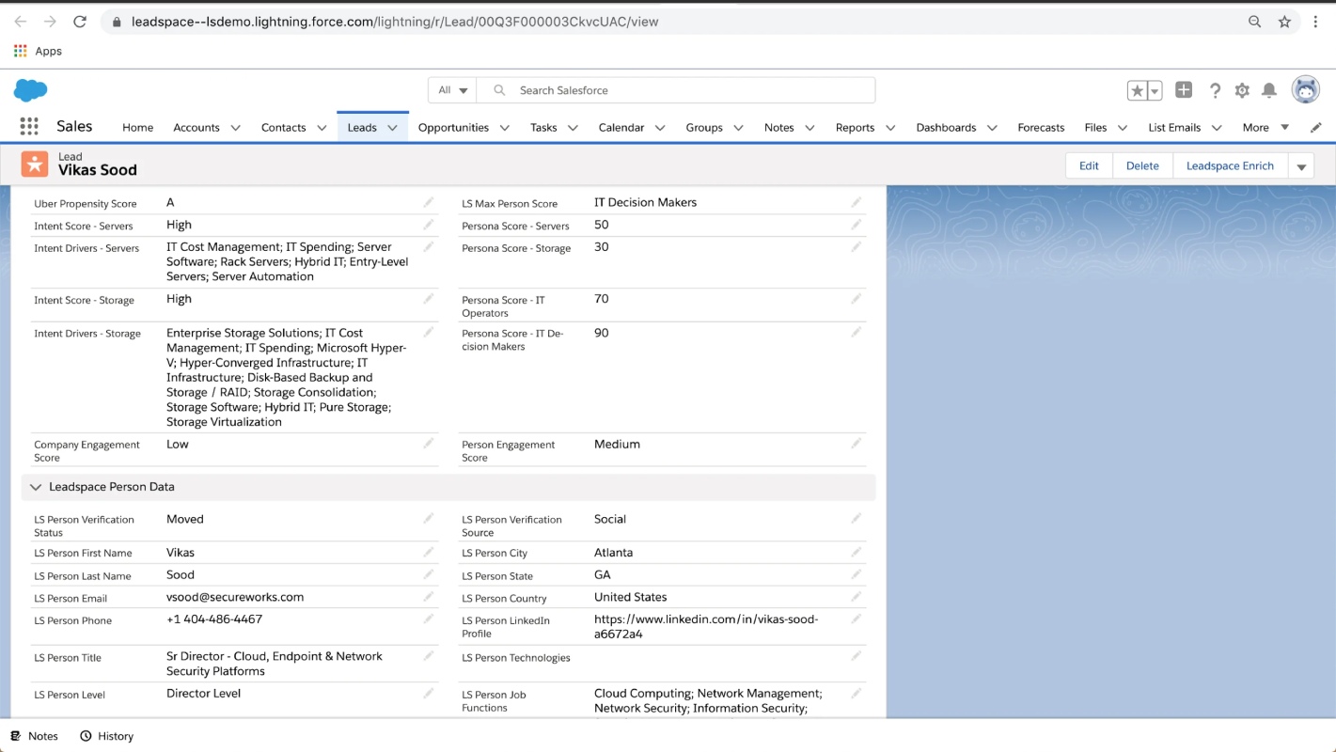The image size is (1336, 752).
Task: Edit Persona Score - Storage pencil icon
Action: pyautogui.click(x=856, y=247)
